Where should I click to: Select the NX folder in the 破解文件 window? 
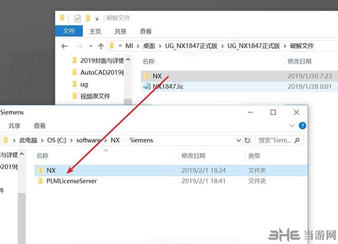[x=239, y=76]
